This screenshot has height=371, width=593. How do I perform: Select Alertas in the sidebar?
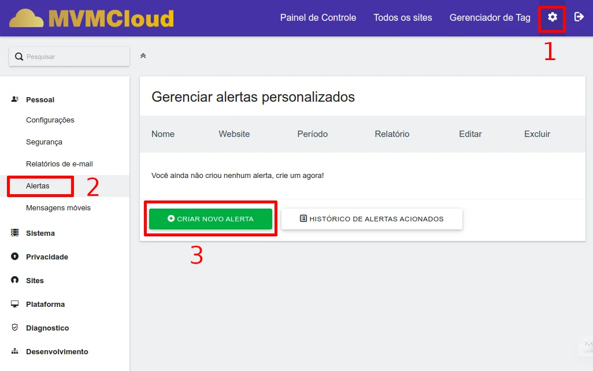(38, 186)
